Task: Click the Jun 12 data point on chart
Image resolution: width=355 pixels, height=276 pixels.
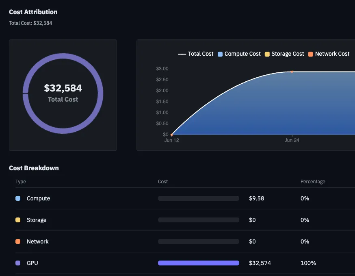Action: pos(172,135)
